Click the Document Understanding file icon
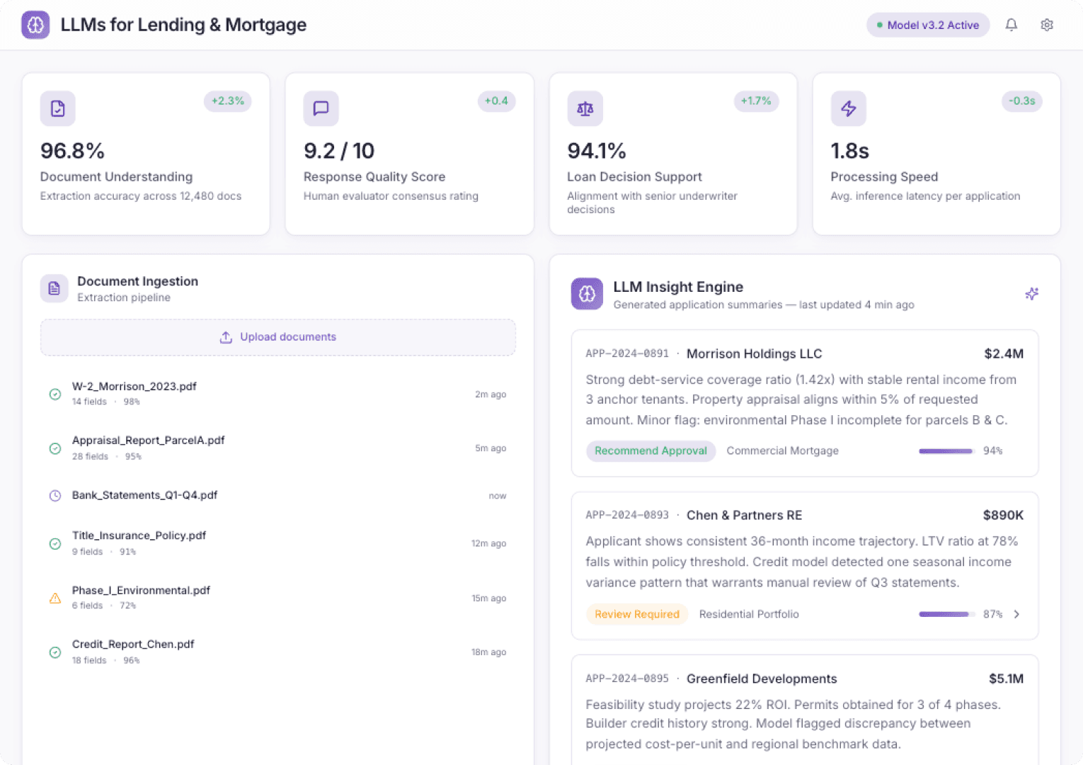The width and height of the screenshot is (1083, 765). tap(58, 108)
